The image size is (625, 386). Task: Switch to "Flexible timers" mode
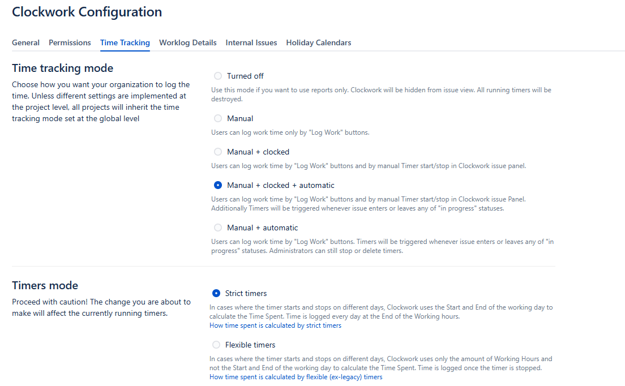[216, 345]
